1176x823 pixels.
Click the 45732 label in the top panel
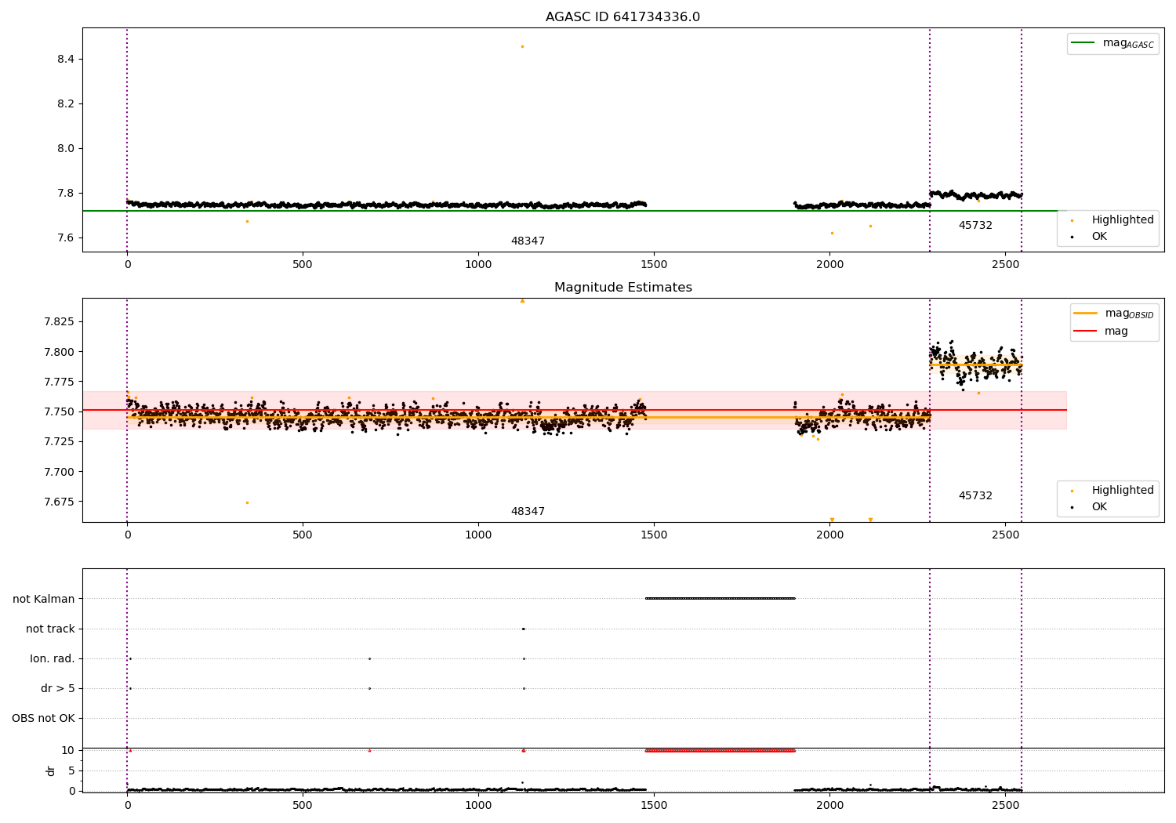point(975,226)
